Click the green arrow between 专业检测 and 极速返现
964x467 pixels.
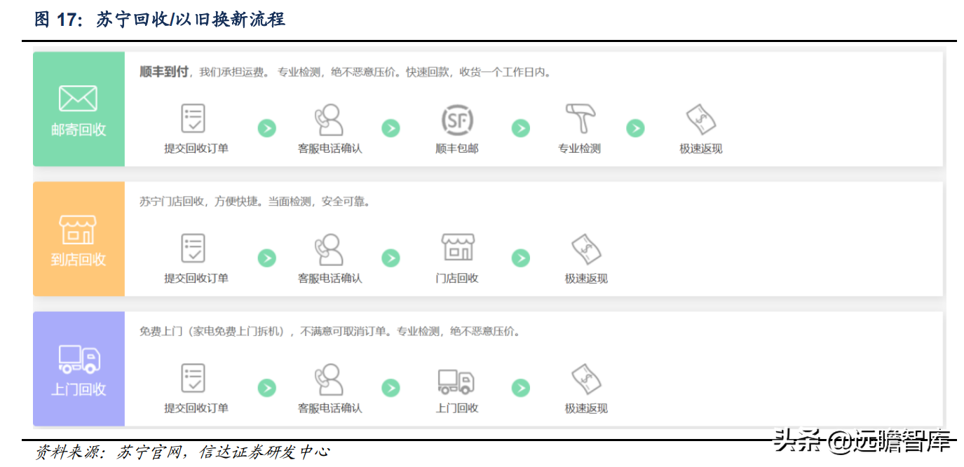[x=635, y=128]
